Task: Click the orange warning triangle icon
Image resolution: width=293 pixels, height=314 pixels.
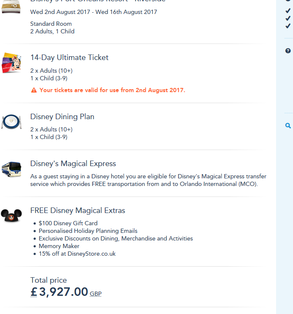Action: pyautogui.click(x=34, y=90)
